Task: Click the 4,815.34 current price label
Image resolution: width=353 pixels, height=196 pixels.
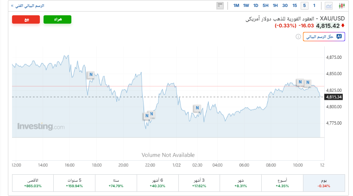Action: [334, 97]
